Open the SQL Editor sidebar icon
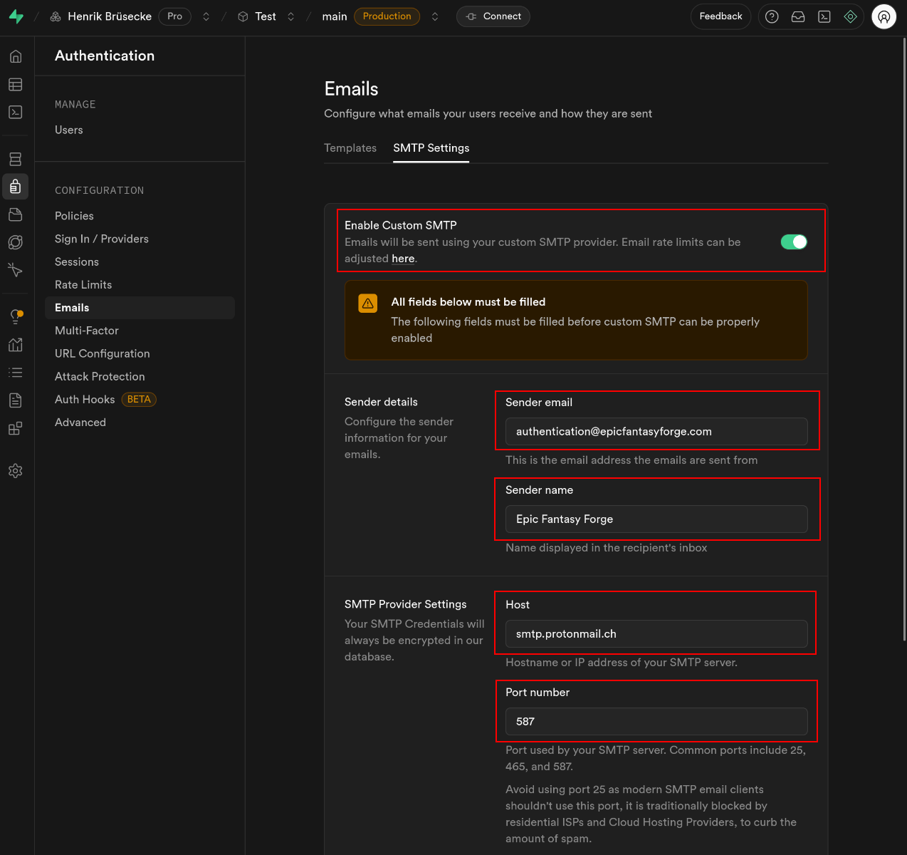This screenshot has height=855, width=907. coord(16,113)
